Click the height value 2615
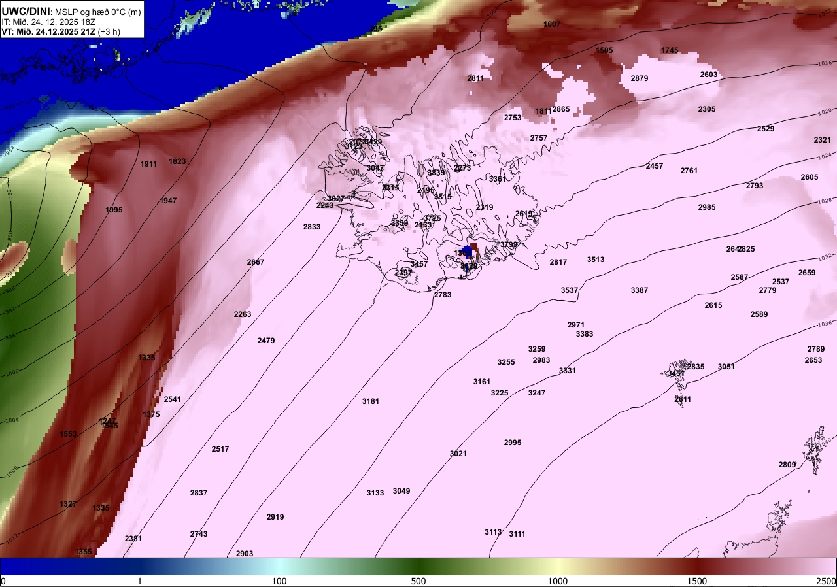Image resolution: width=837 pixels, height=587 pixels. point(713,305)
